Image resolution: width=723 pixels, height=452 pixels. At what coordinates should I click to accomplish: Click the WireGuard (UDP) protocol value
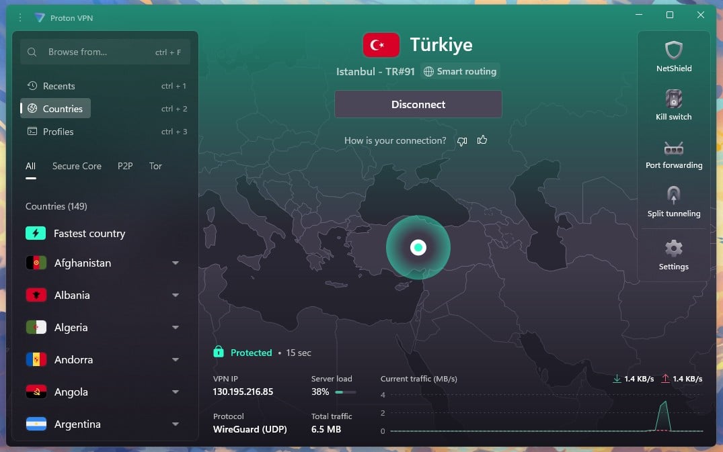250,429
